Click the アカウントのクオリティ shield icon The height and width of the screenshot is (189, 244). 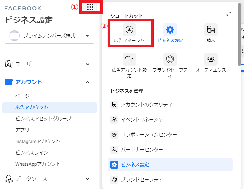pos(114,105)
